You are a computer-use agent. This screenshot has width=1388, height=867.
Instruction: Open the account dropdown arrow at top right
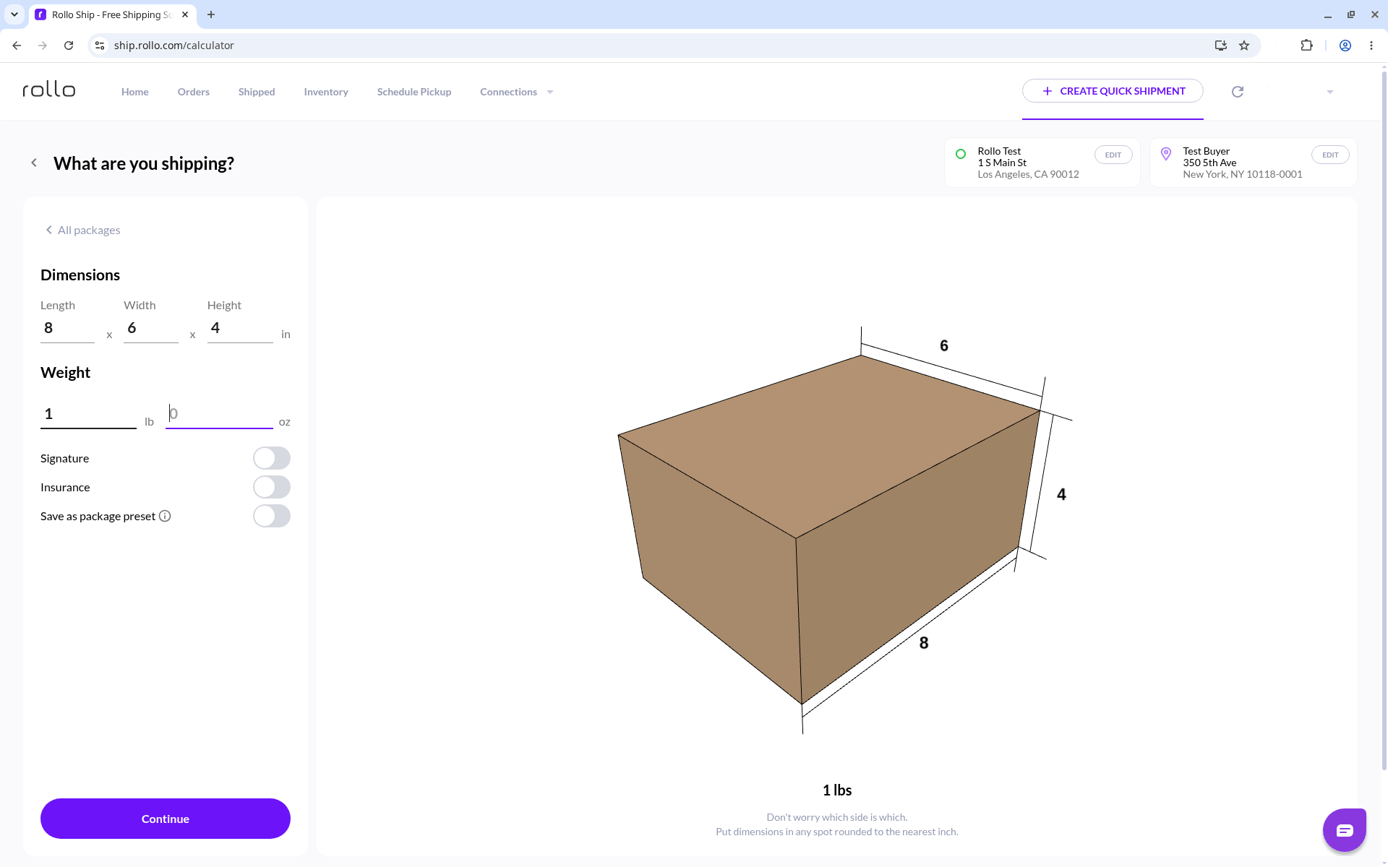(1330, 92)
